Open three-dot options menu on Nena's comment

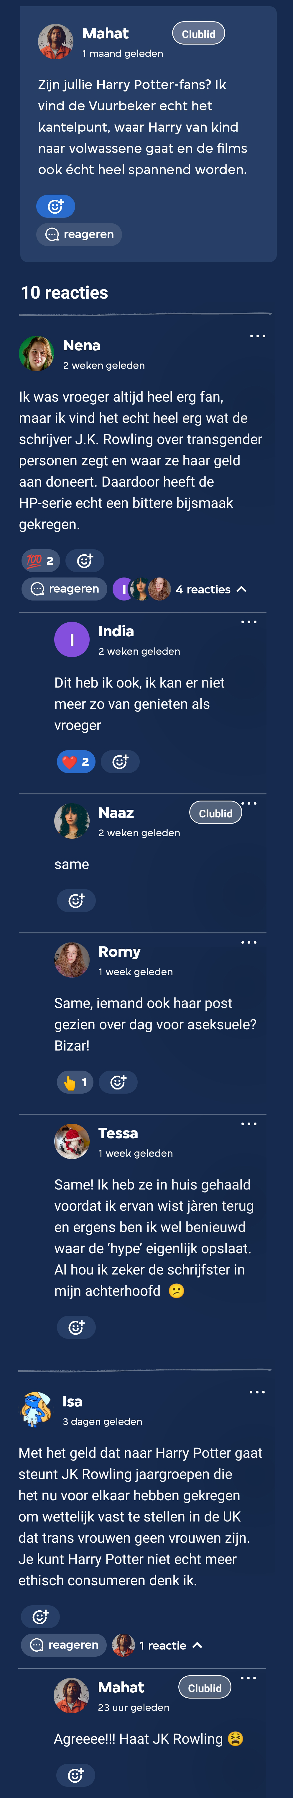[x=257, y=336]
